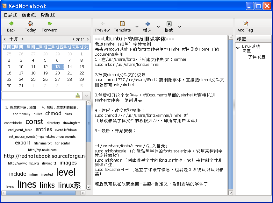Image resolution: width=273 pixels, height=203 pixels.
Task: Clear the search box with the broom icon
Action: [78, 95]
